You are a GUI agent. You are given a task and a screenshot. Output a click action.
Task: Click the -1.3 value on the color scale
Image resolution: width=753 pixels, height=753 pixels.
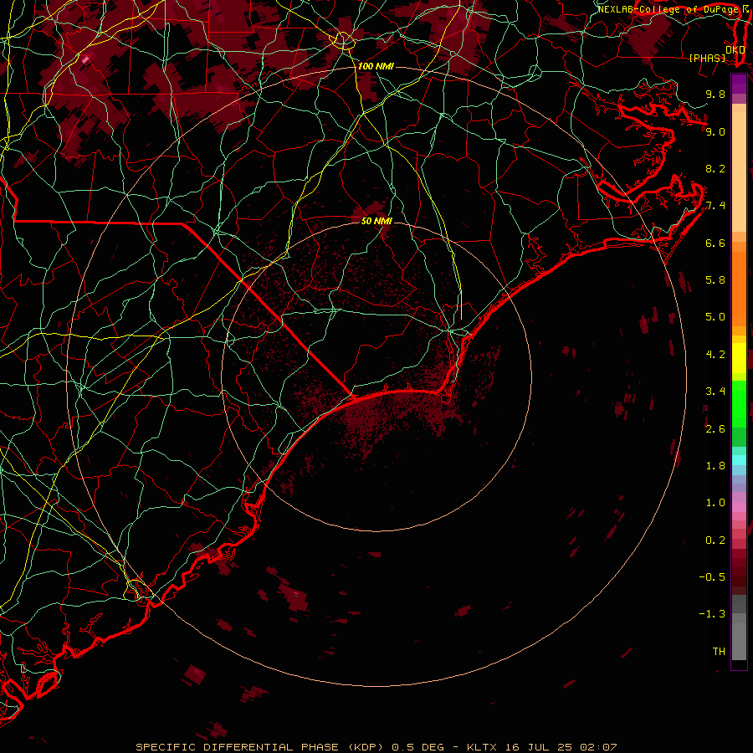(x=712, y=614)
